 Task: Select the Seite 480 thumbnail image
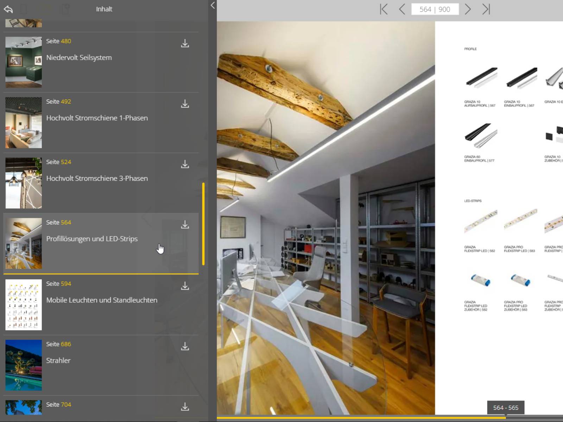pos(24,62)
